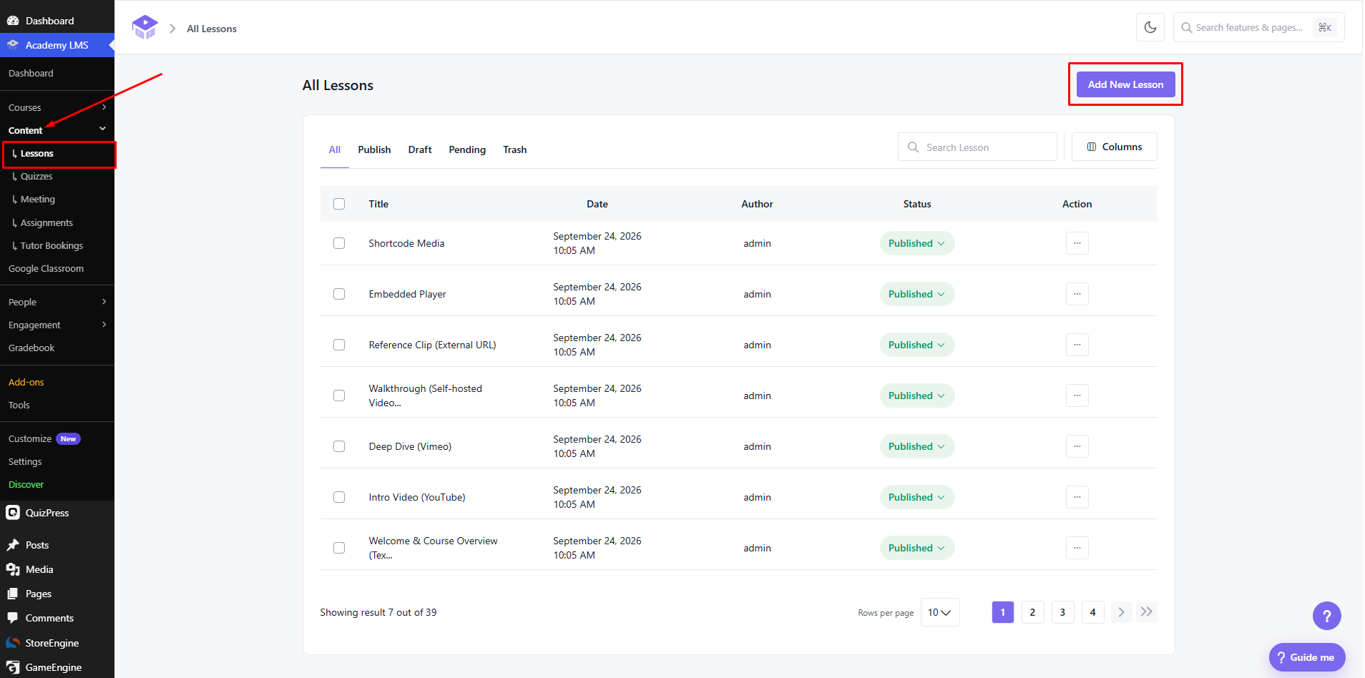The height and width of the screenshot is (678, 1365).
Task: Toggle dark mode moon icon
Action: [x=1150, y=27]
